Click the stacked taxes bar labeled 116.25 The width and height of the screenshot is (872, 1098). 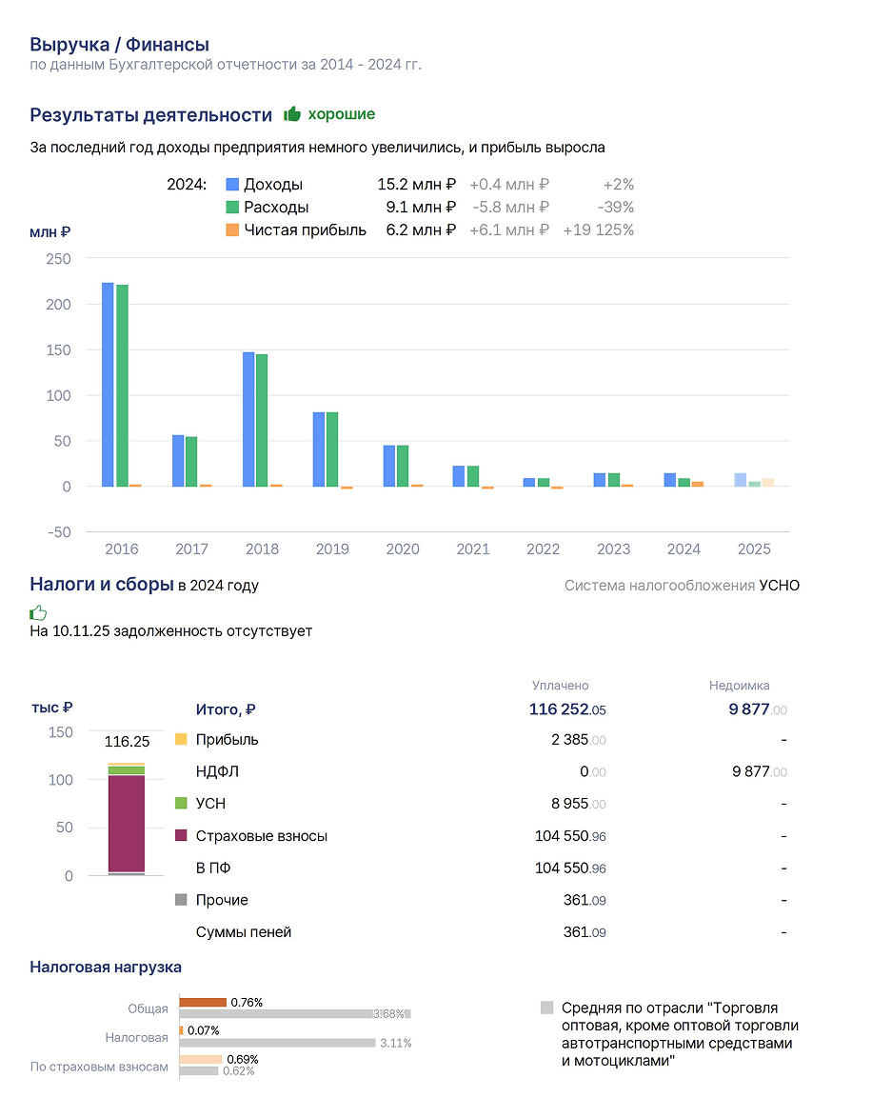coord(127,819)
